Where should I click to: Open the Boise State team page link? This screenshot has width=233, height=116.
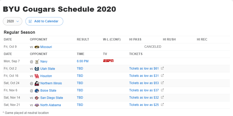[48, 91]
